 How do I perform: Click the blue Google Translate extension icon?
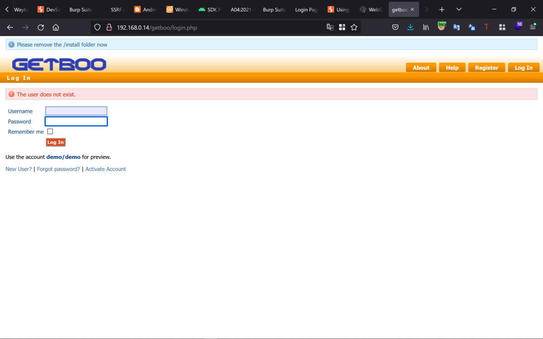457,28
